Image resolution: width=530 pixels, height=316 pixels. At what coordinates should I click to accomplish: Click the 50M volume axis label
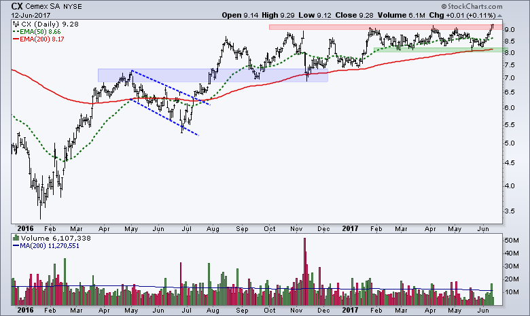click(x=512, y=241)
